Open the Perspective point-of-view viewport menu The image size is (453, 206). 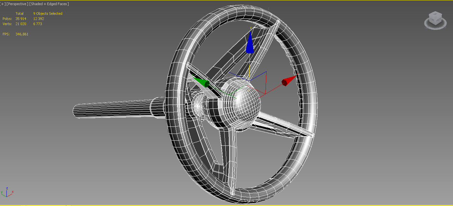[17, 4]
